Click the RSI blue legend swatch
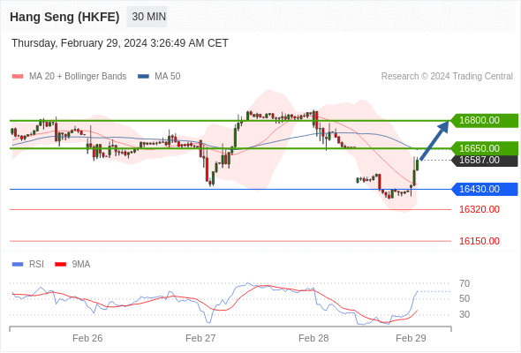521x353 pixels. click(18, 265)
